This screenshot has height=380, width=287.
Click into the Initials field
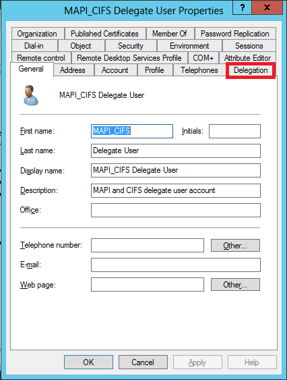pyautogui.click(x=234, y=131)
